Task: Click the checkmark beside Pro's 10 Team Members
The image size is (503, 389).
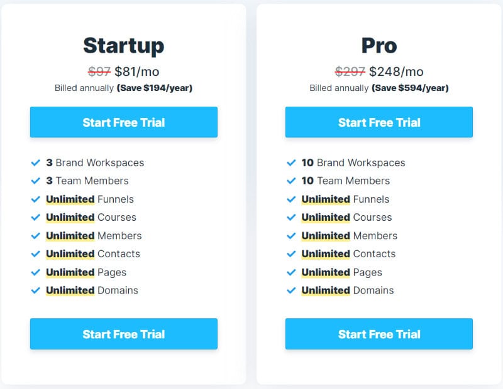Action: [x=291, y=181]
